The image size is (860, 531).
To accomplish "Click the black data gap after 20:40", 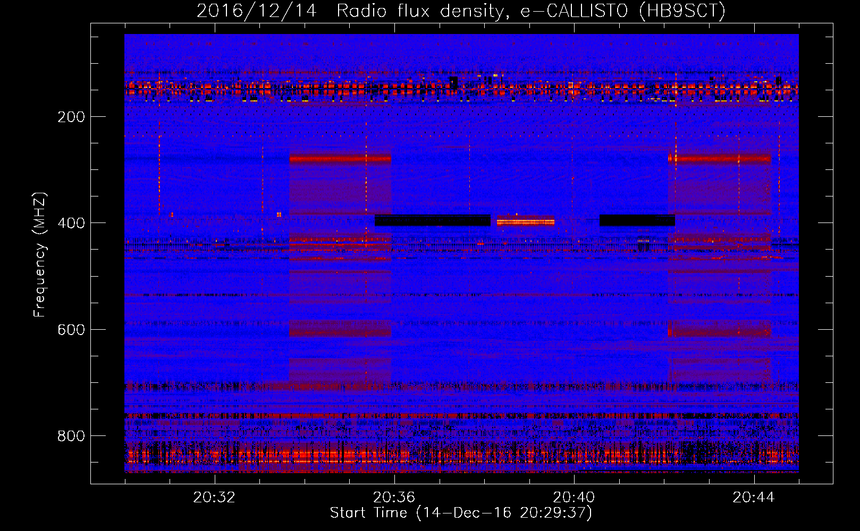I will [x=637, y=220].
